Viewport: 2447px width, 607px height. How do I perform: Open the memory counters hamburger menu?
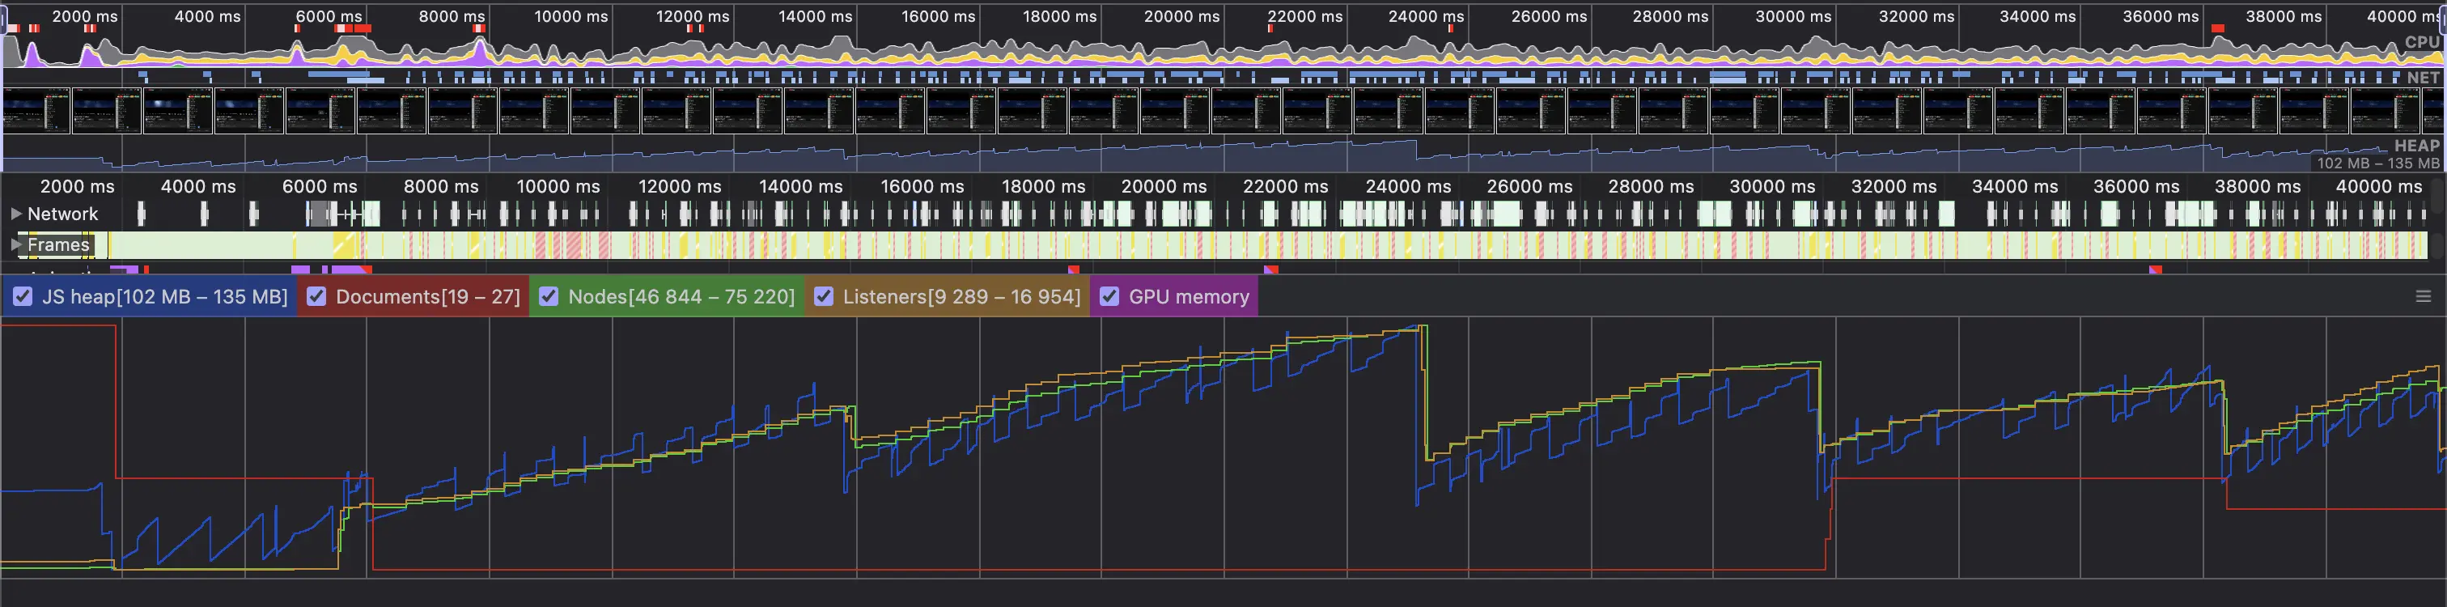pos(2422,297)
